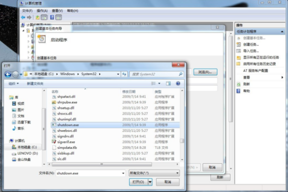Screen dimensions: 288x192
Task: Click the 刷新 button behind the wizard
Action: click(220, 177)
